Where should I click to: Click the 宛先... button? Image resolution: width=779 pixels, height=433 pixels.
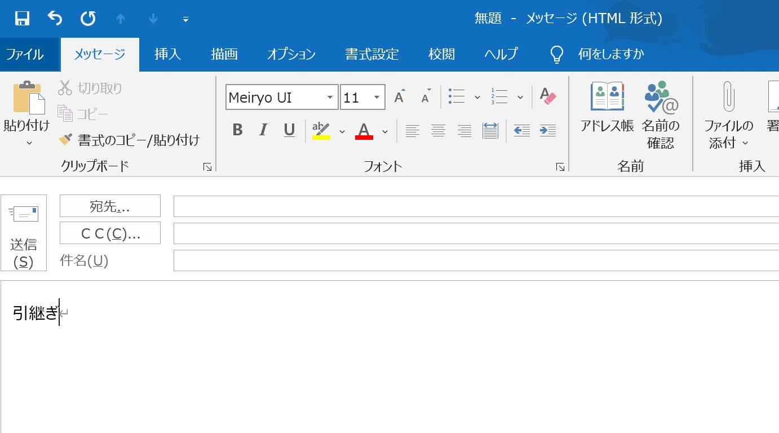click(x=110, y=206)
